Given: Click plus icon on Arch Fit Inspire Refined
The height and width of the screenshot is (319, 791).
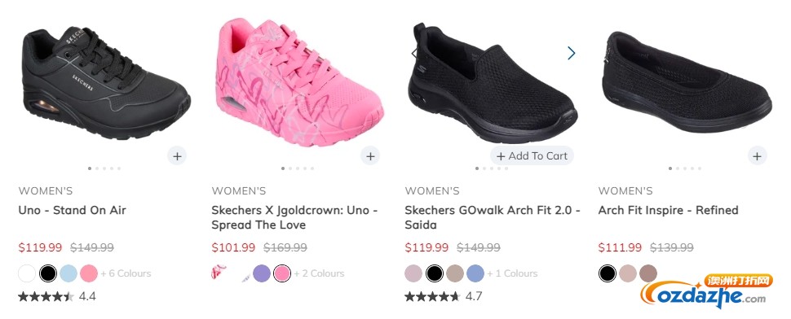Looking at the screenshot, I should (757, 156).
